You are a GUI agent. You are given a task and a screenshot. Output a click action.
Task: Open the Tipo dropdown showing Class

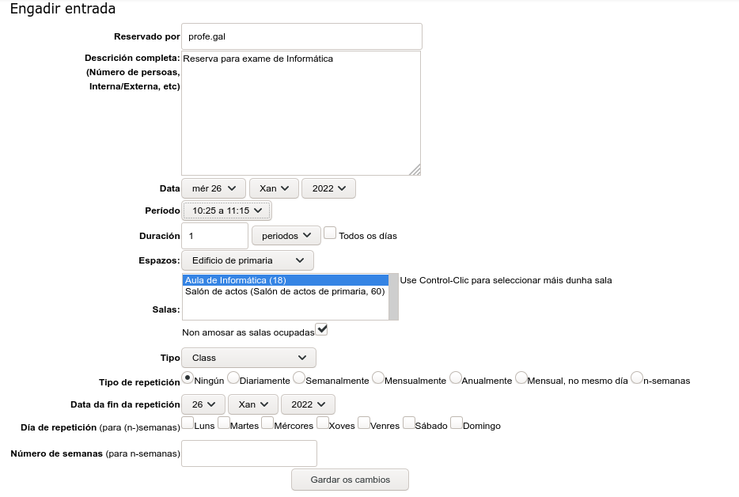click(x=248, y=358)
